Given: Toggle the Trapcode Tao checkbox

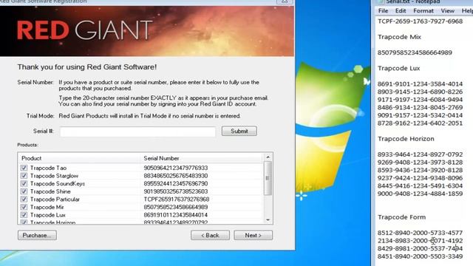Looking at the screenshot, I should (24, 168).
